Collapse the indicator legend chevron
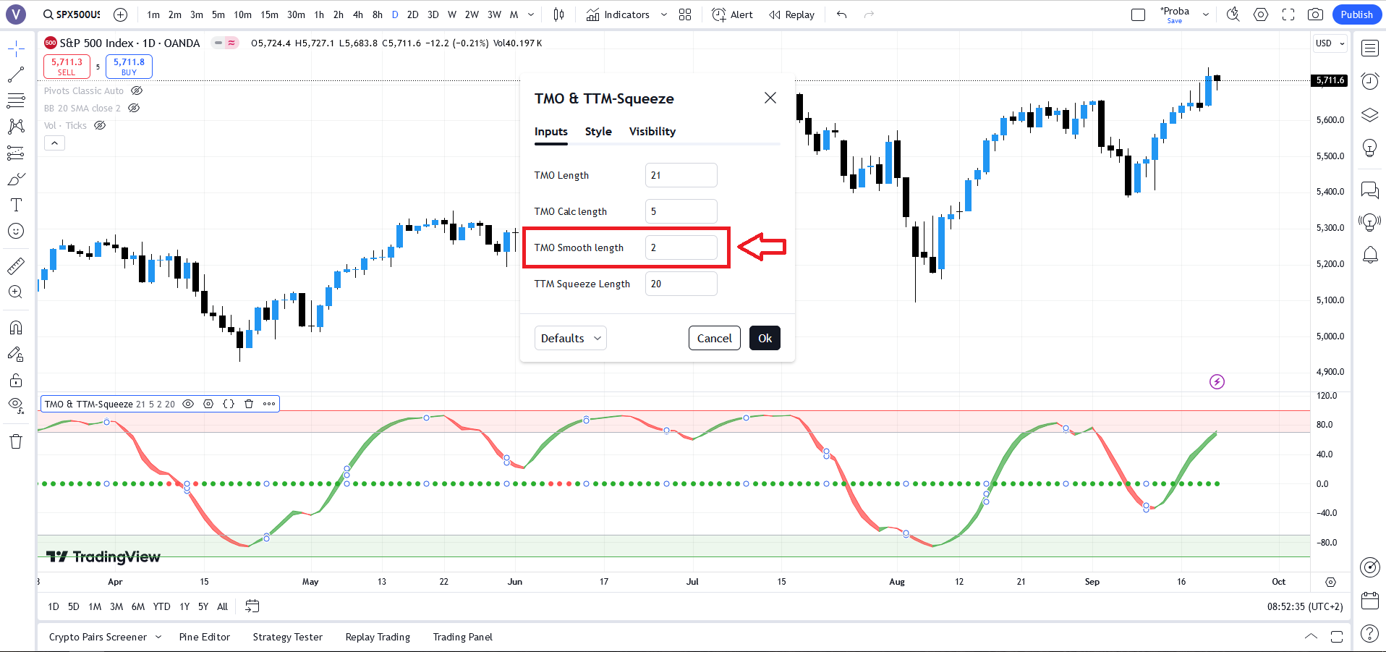The image size is (1386, 652). (54, 143)
